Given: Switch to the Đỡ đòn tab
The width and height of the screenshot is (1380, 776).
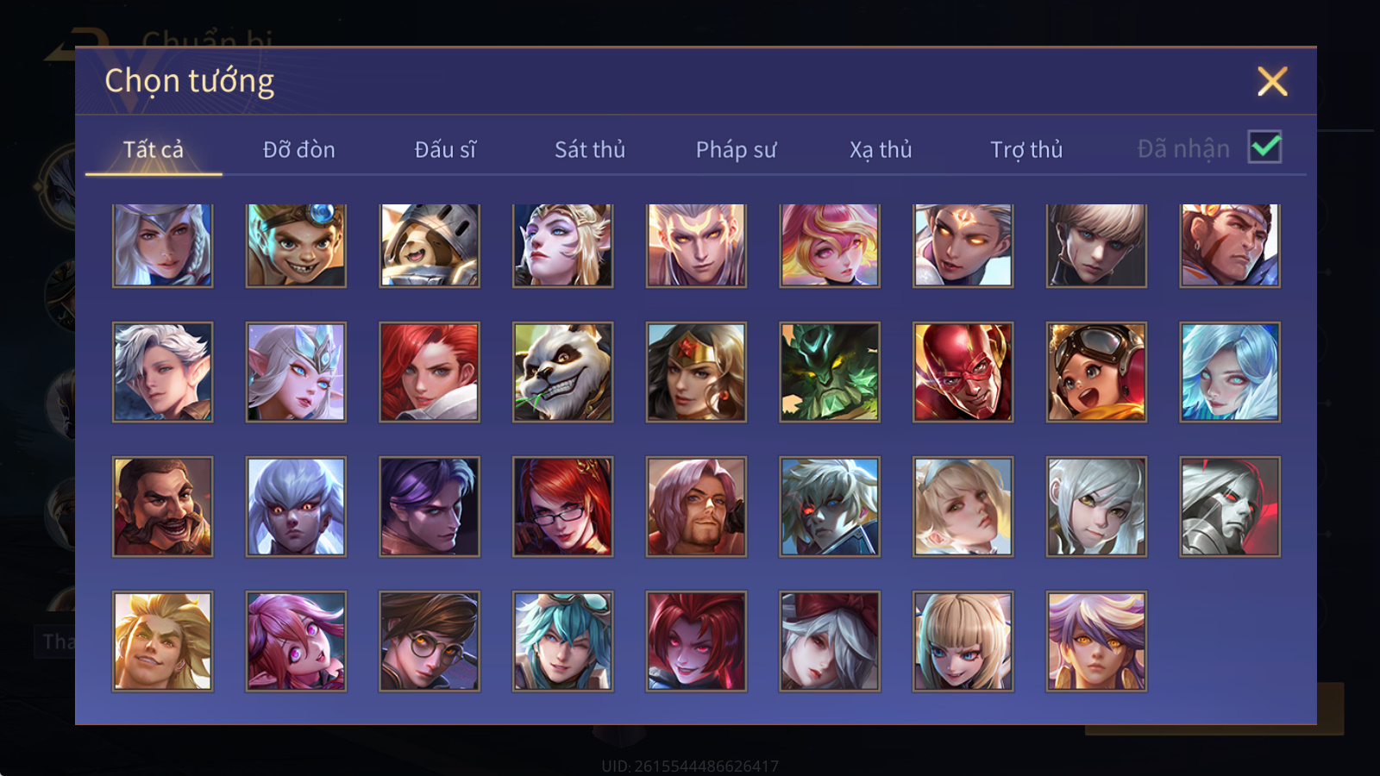Looking at the screenshot, I should pyautogui.click(x=298, y=149).
